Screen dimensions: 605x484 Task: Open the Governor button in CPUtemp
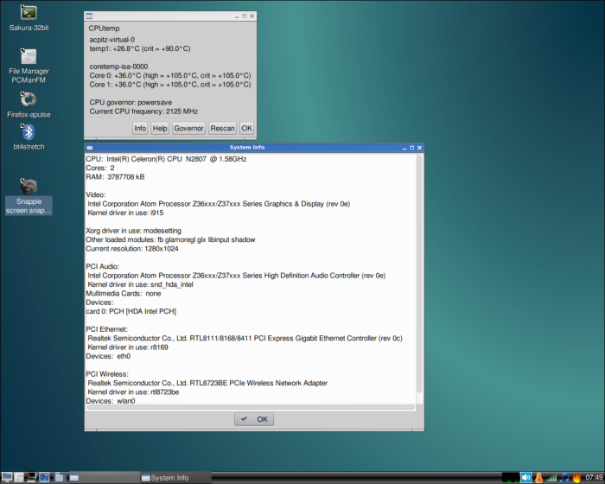click(188, 128)
